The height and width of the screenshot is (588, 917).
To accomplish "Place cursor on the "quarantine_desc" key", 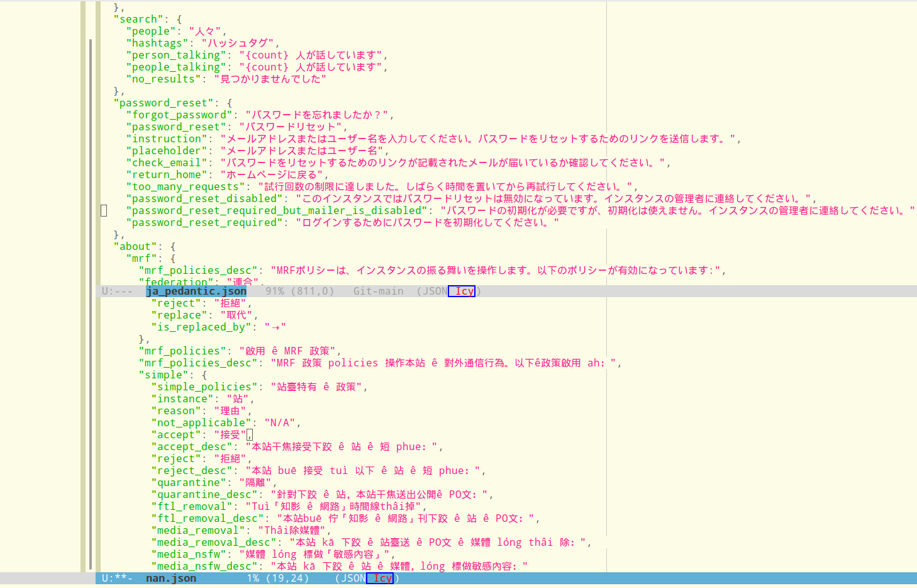I will [204, 494].
